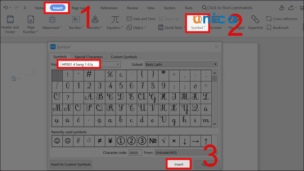Switch to Custom Symbols tab

tap(124, 57)
